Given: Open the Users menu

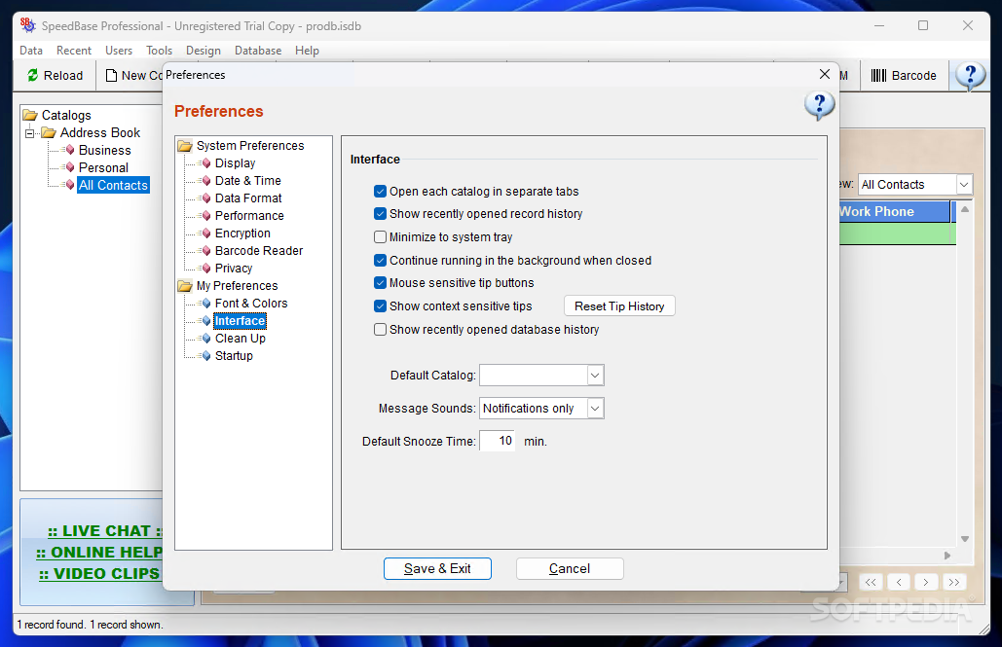Looking at the screenshot, I should point(119,51).
